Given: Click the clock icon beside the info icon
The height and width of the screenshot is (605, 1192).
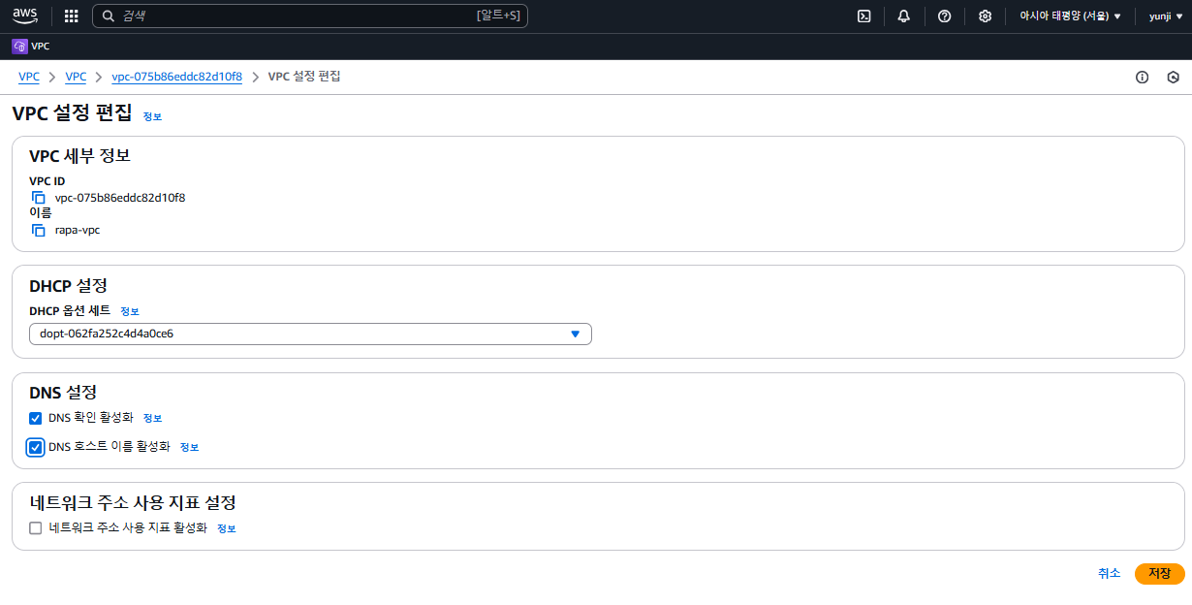Looking at the screenshot, I should coord(1173,78).
